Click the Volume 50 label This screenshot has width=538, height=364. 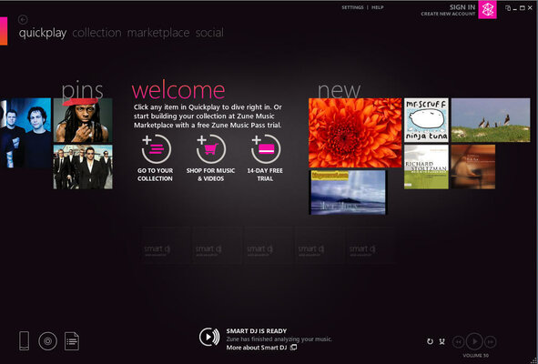pyautogui.click(x=475, y=356)
